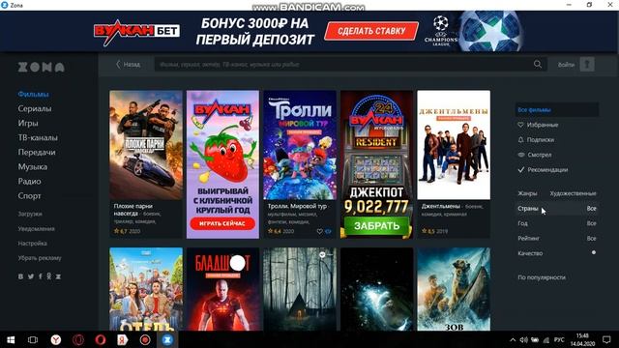Open Уведомления notifications page

37,229
